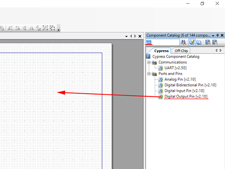Minimize the application window
Screen dimensions: 225x169
tap(188, 4)
